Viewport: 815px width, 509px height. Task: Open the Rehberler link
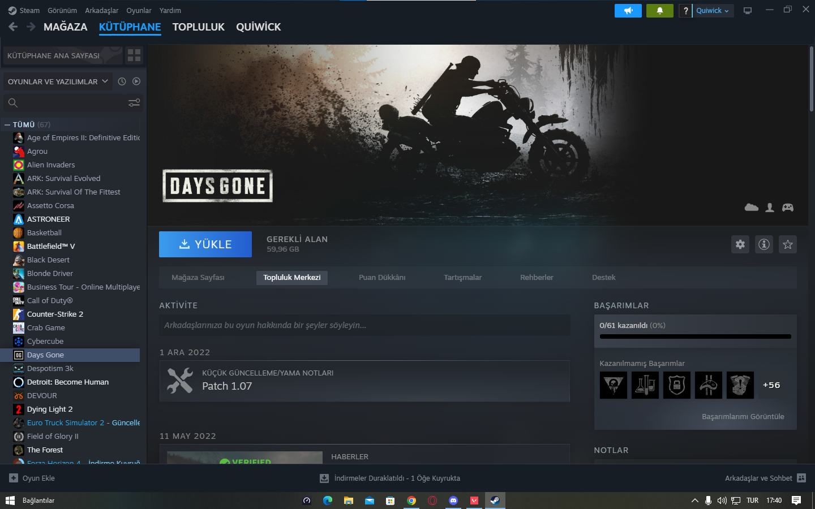pyautogui.click(x=537, y=277)
